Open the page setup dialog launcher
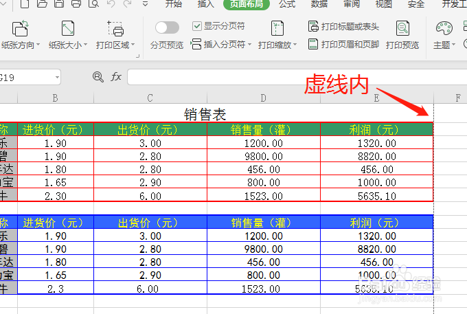467x314 pixels. coord(137,56)
